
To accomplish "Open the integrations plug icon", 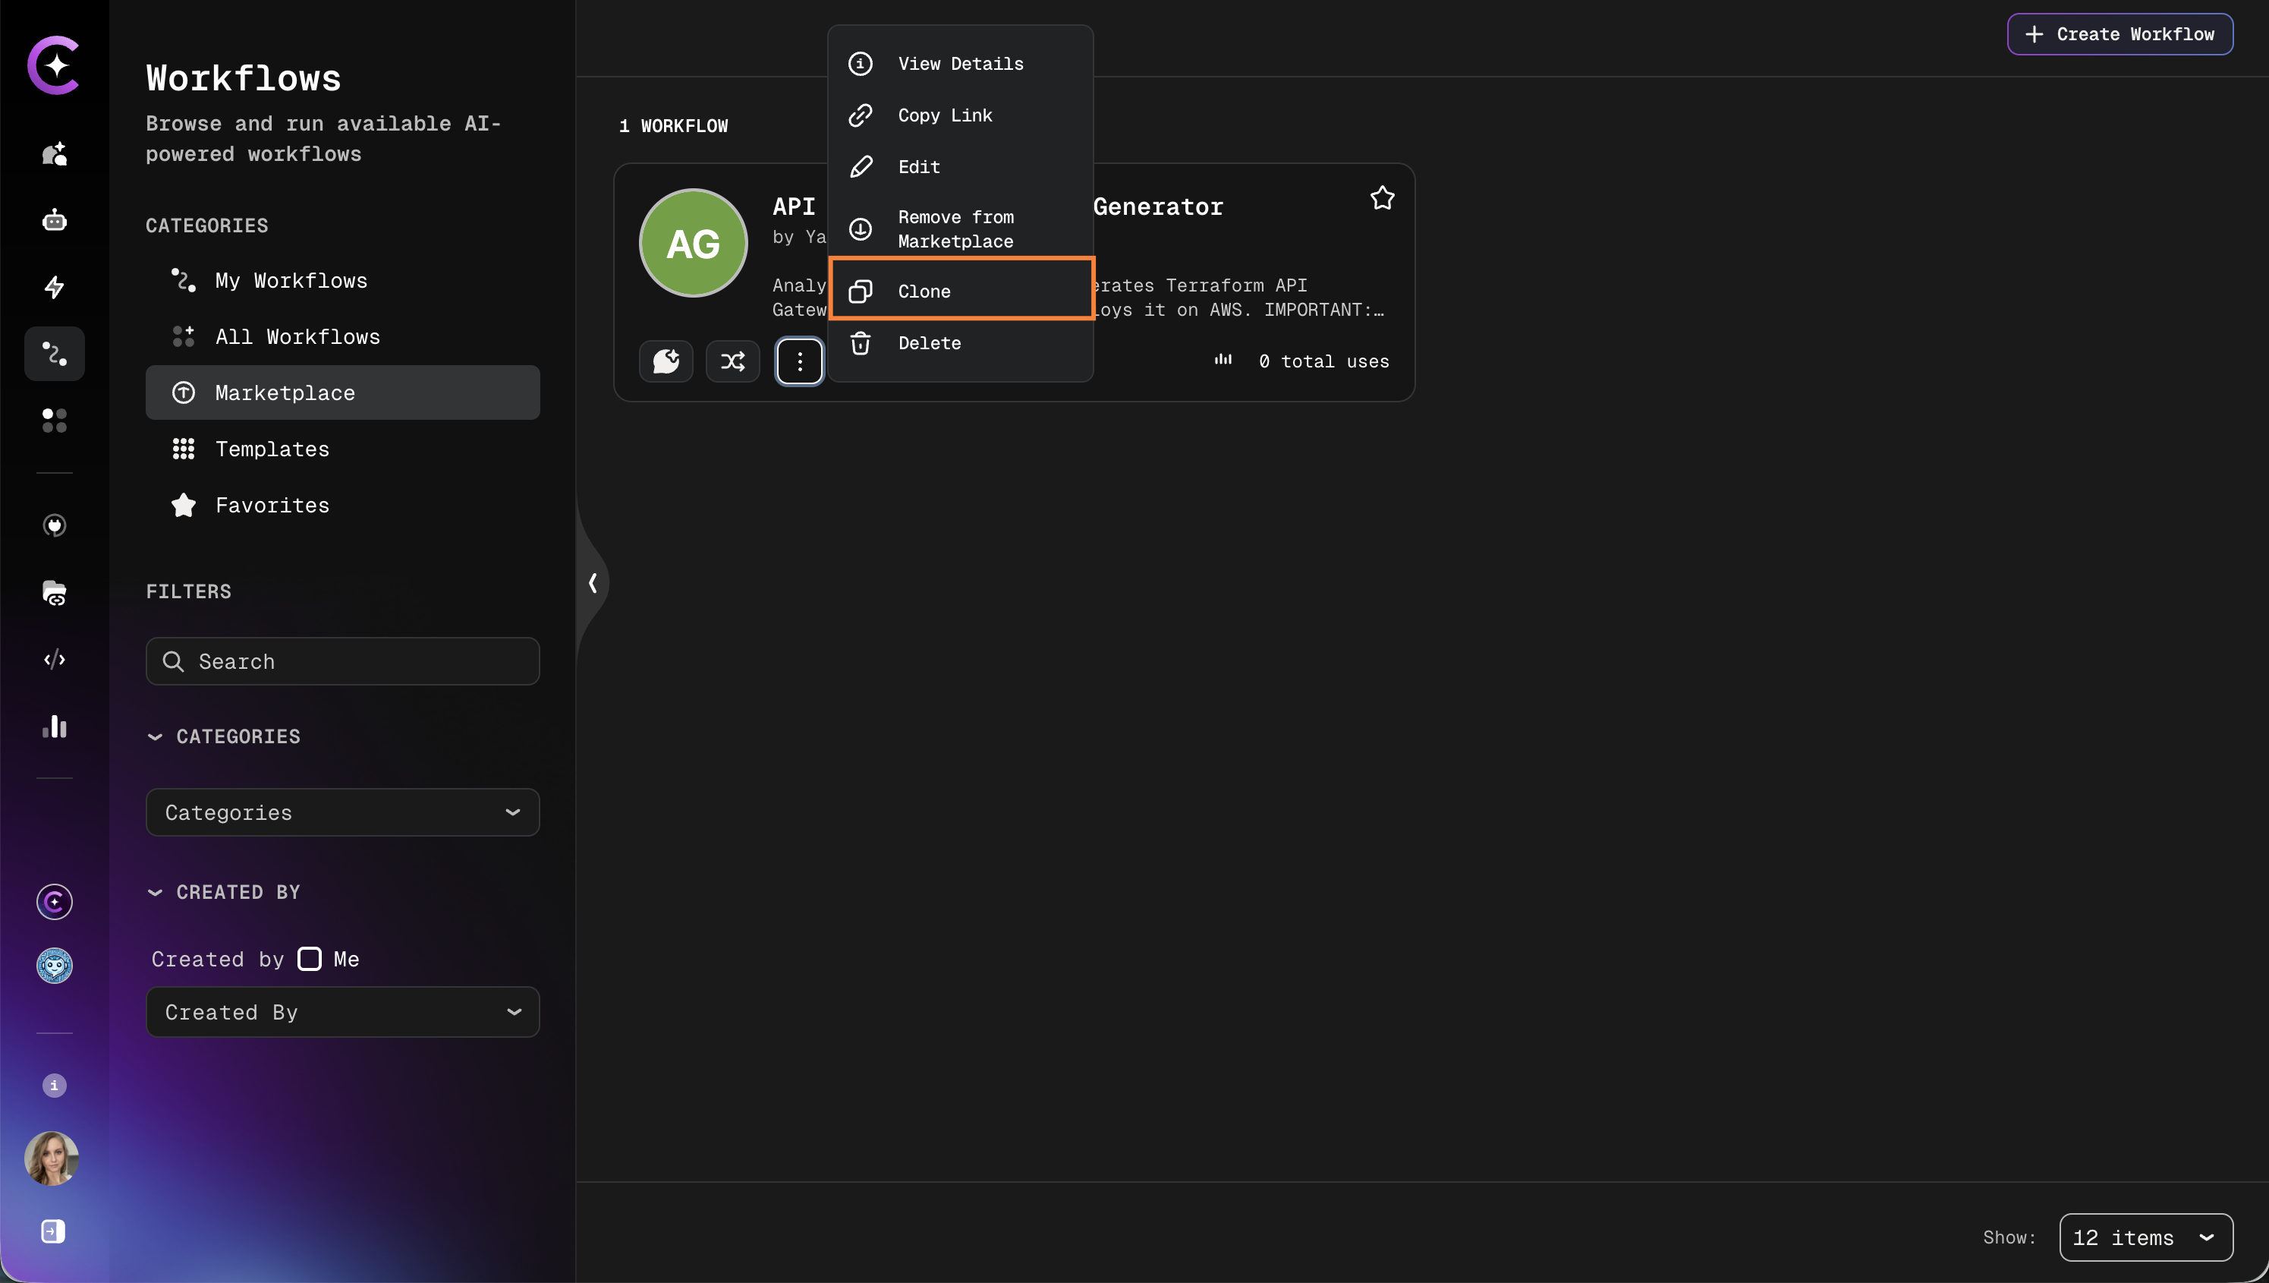I will click(55, 525).
